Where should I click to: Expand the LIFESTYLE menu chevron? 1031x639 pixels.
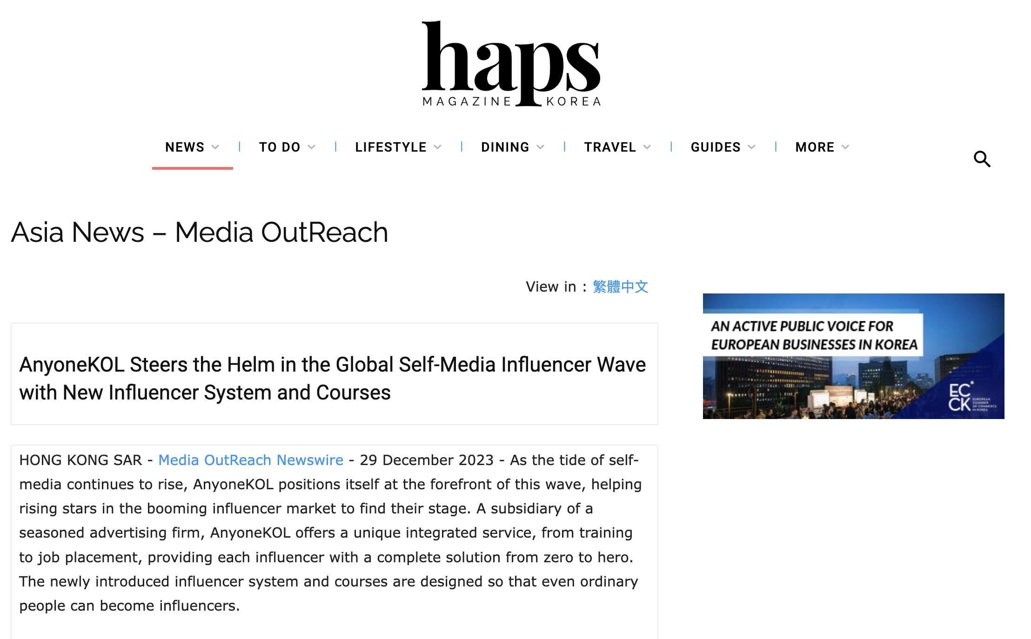[437, 147]
